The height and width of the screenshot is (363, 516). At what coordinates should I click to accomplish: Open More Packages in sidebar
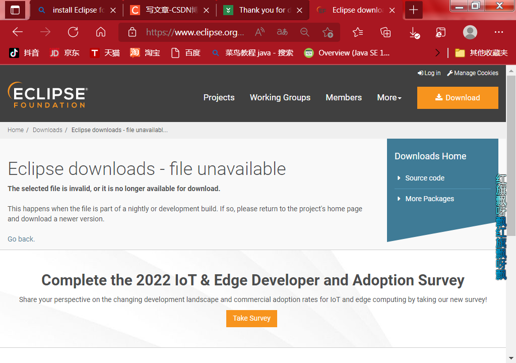[429, 199]
